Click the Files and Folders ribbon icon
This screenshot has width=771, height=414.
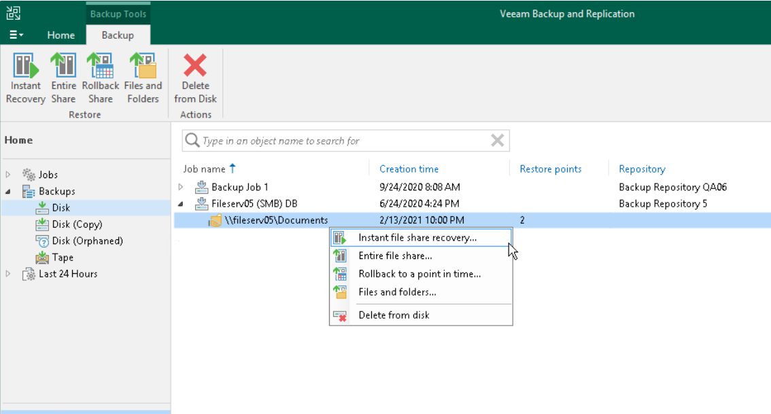click(143, 65)
